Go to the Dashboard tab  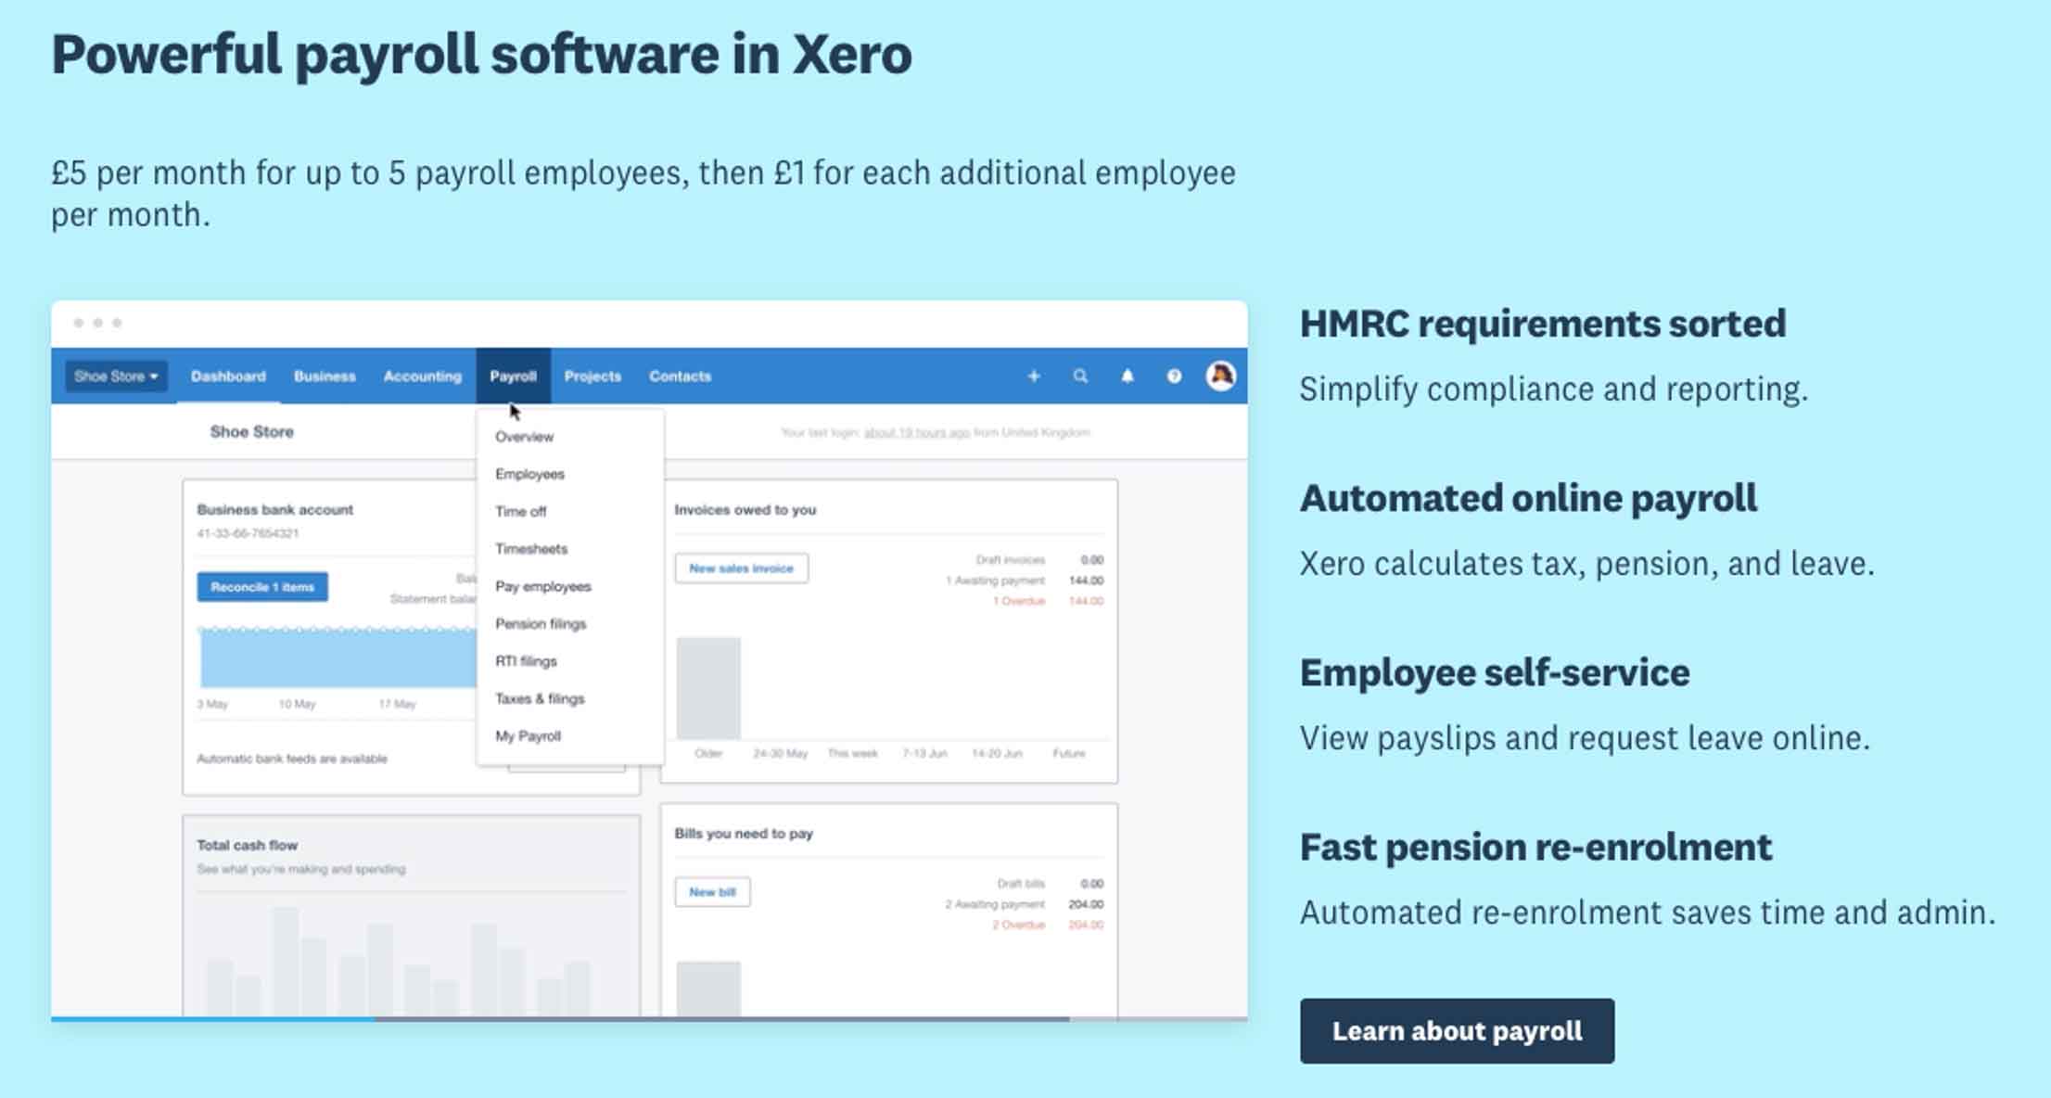(x=228, y=376)
